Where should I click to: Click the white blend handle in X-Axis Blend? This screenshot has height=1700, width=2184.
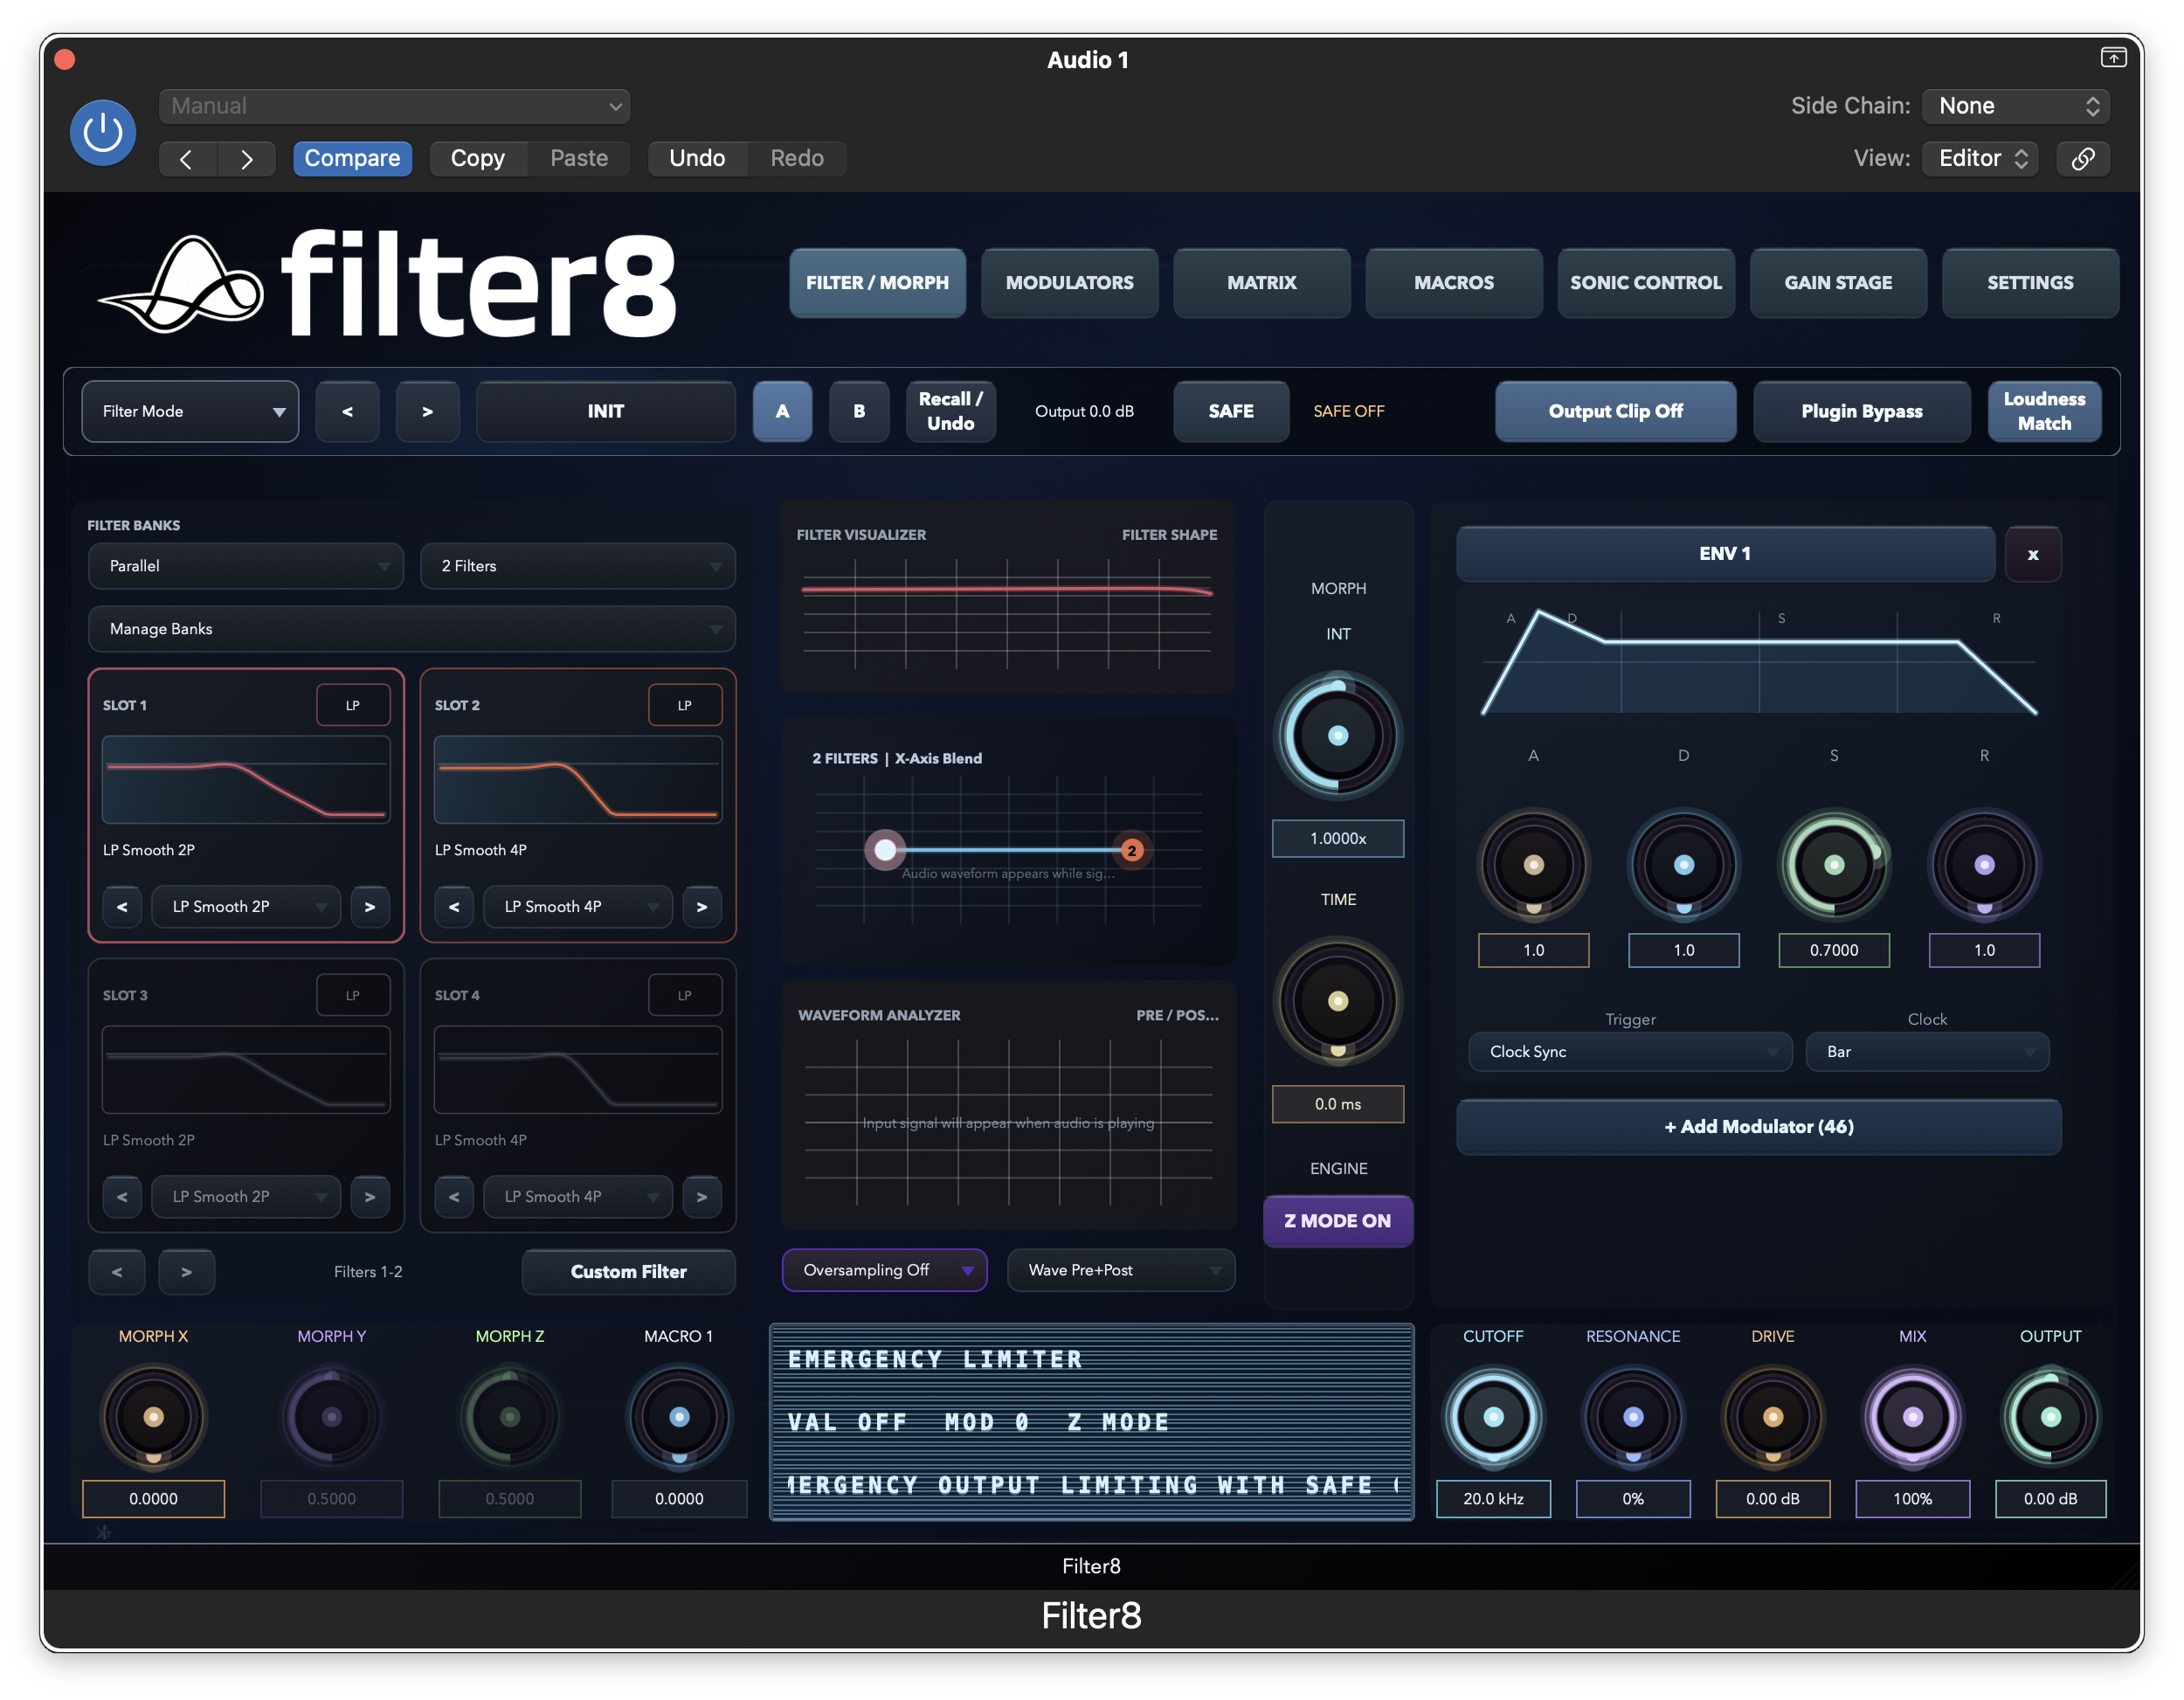click(885, 850)
